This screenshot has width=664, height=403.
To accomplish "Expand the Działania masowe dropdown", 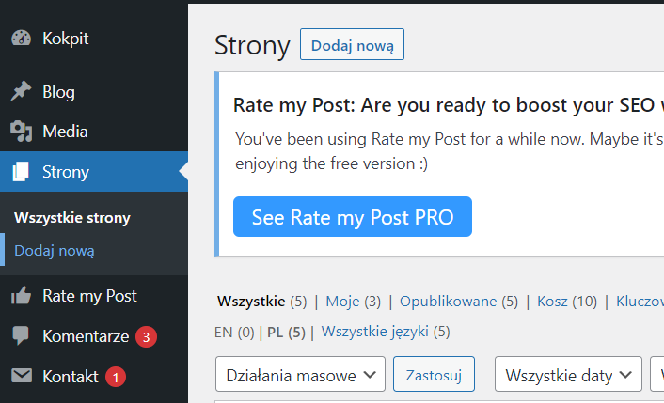I will 300,375.
